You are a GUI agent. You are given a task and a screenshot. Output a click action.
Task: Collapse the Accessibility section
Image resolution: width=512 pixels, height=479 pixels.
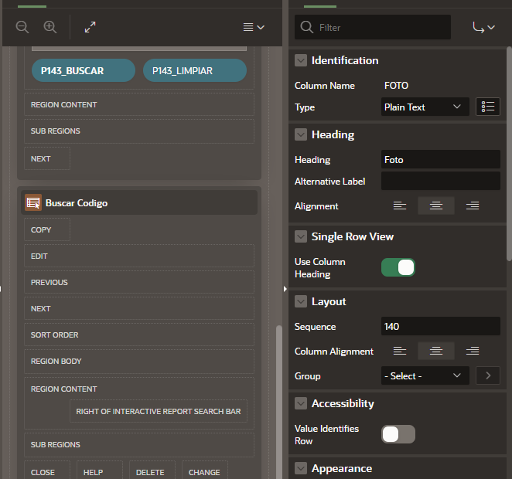301,403
